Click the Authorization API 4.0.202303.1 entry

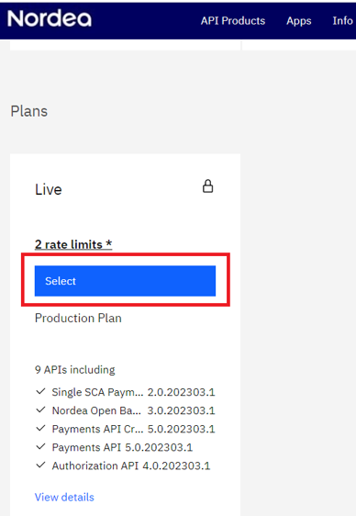pos(131,466)
